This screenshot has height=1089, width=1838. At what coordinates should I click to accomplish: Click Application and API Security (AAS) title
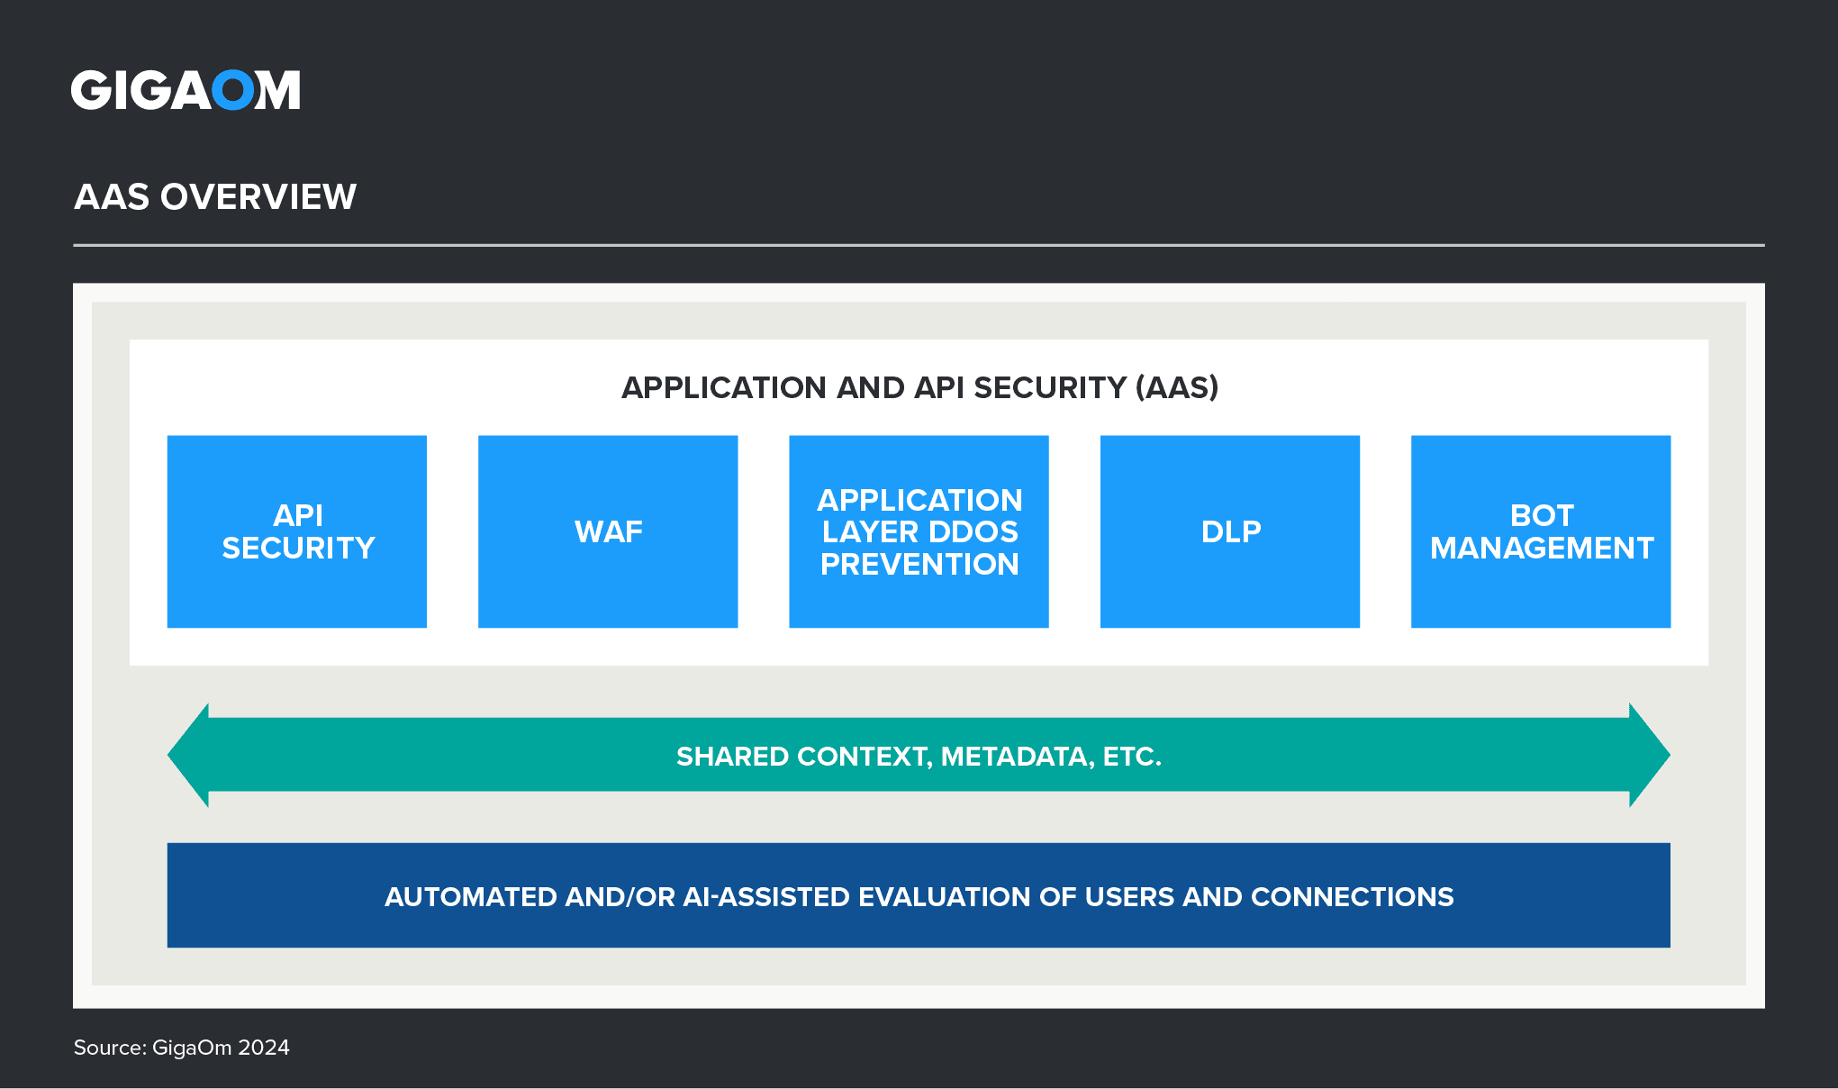(x=919, y=387)
